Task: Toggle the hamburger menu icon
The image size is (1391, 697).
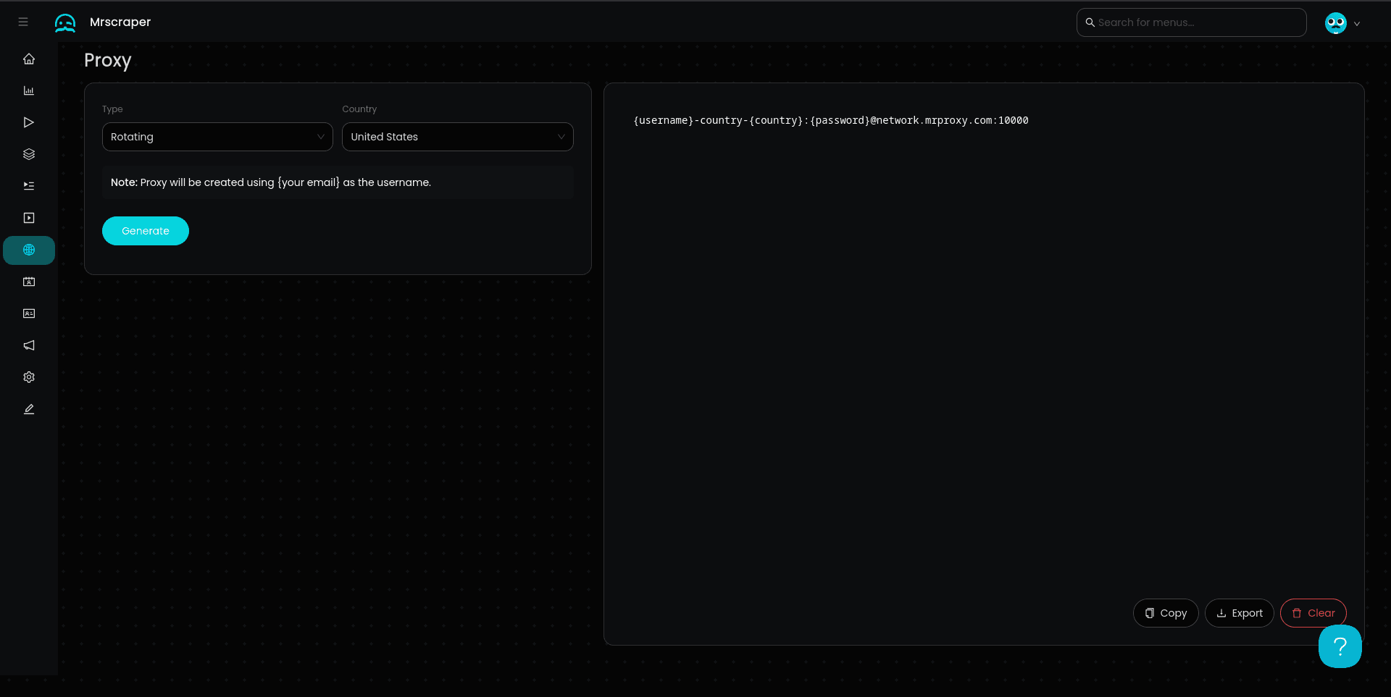Action: [23, 22]
